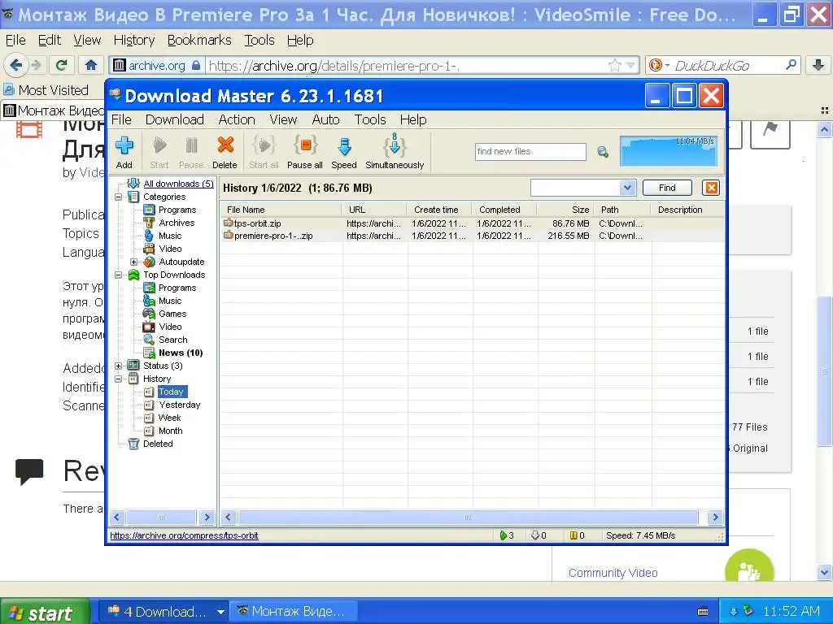Open the Action menu

click(x=237, y=120)
